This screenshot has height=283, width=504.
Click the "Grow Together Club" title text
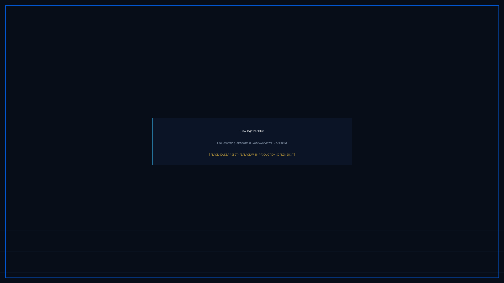[252, 131]
